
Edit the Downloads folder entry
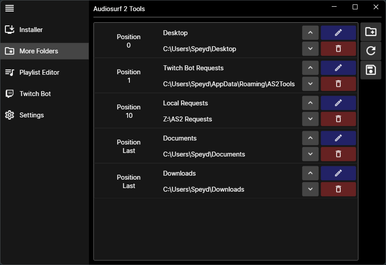(x=338, y=173)
